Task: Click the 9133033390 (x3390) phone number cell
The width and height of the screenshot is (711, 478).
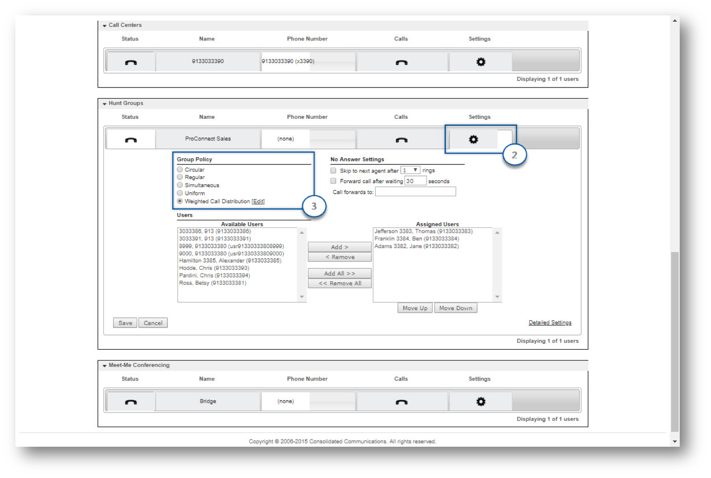Action: pos(308,62)
